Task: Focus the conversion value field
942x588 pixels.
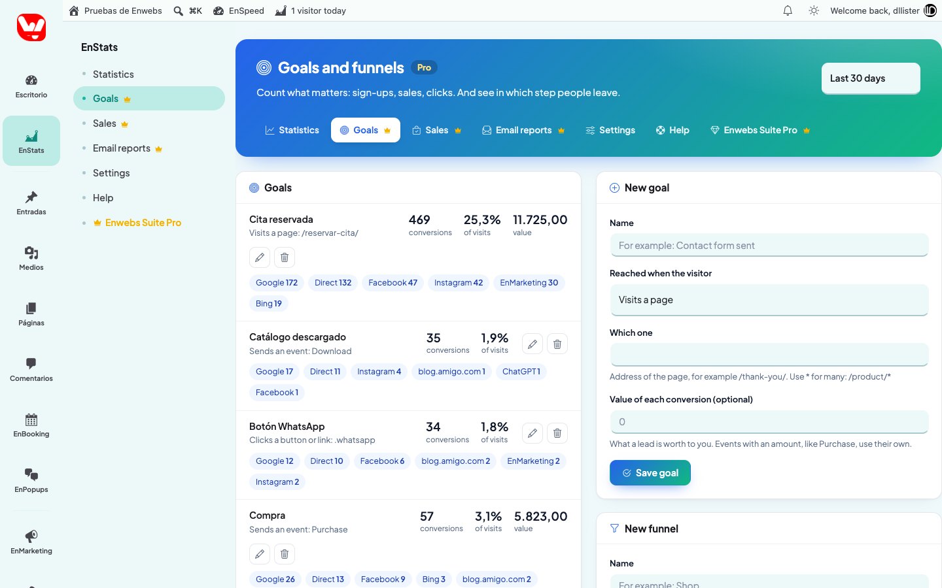Action: [x=769, y=422]
